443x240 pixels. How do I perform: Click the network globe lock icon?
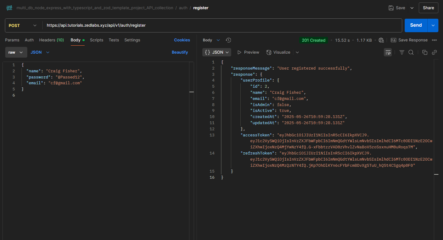click(381, 40)
